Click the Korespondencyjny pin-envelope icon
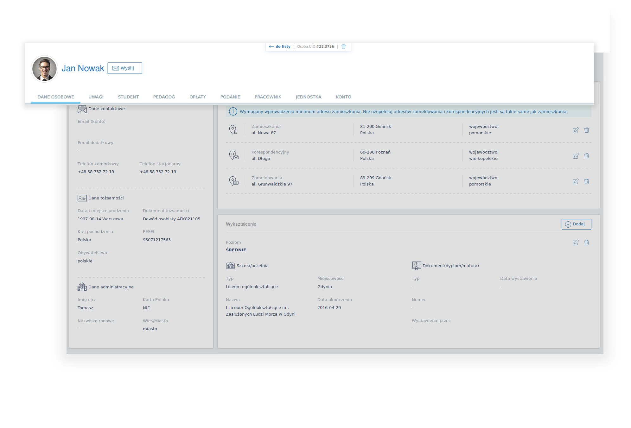This screenshot has height=428, width=631. point(234,155)
